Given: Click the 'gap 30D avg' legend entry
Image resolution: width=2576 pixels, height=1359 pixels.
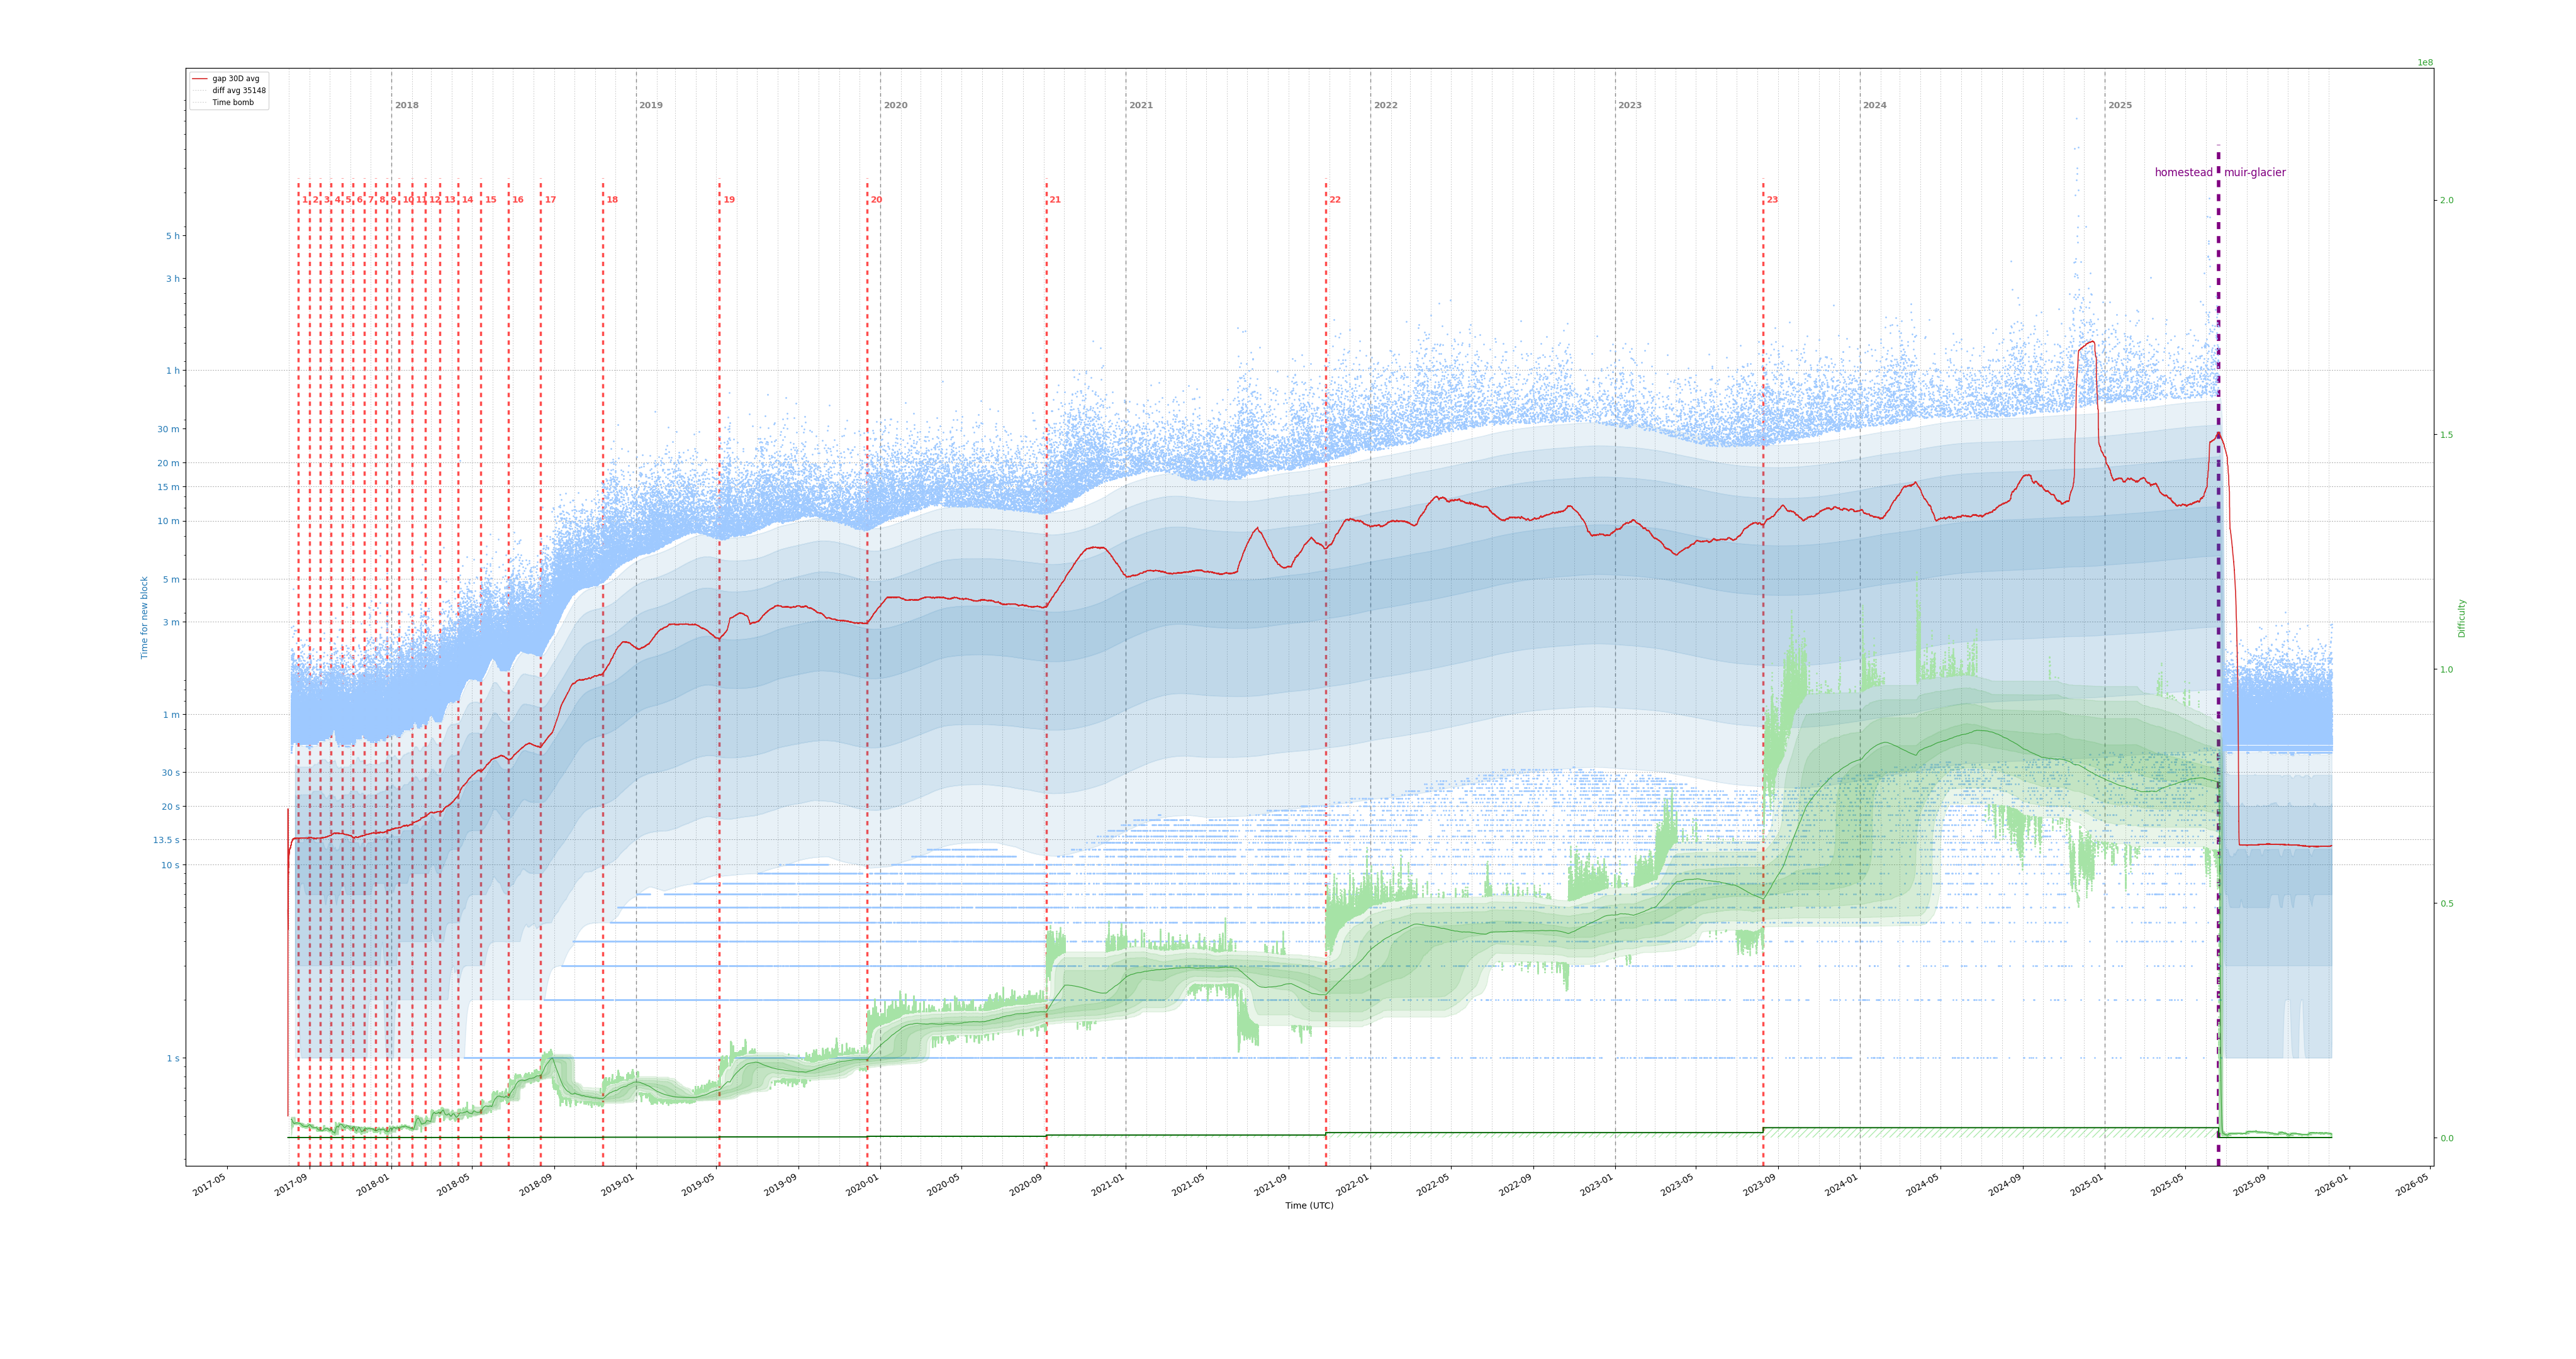Looking at the screenshot, I should [235, 79].
